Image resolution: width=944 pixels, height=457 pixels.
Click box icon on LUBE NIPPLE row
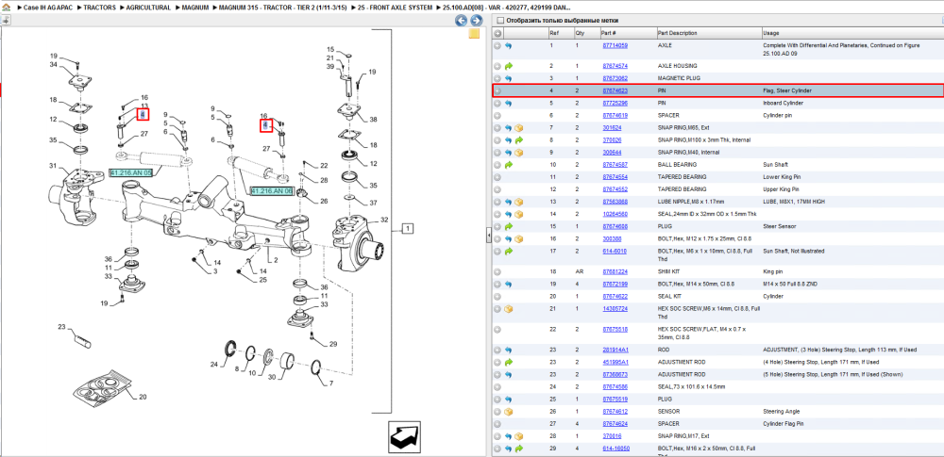519,202
